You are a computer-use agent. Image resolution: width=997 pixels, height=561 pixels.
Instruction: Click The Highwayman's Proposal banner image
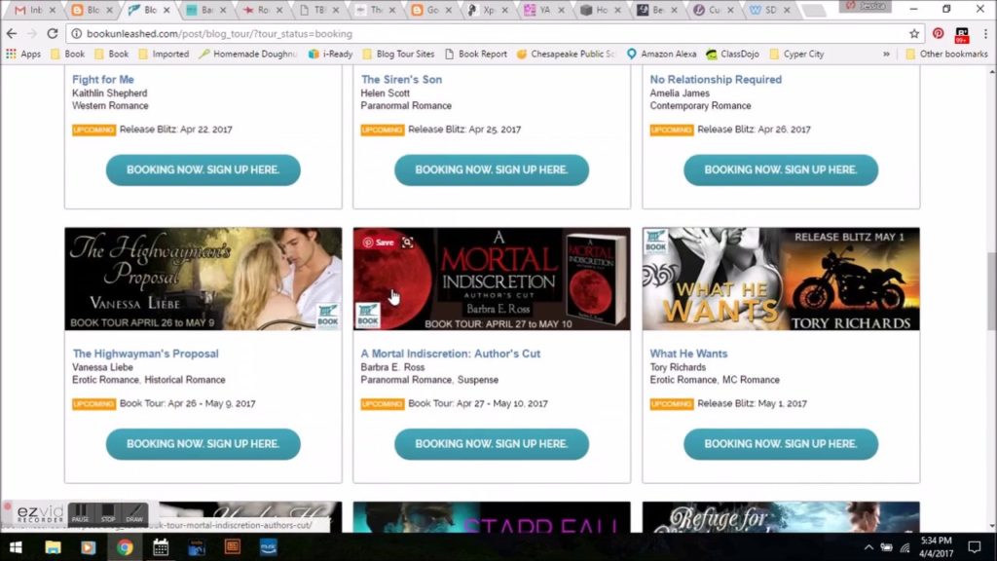203,279
